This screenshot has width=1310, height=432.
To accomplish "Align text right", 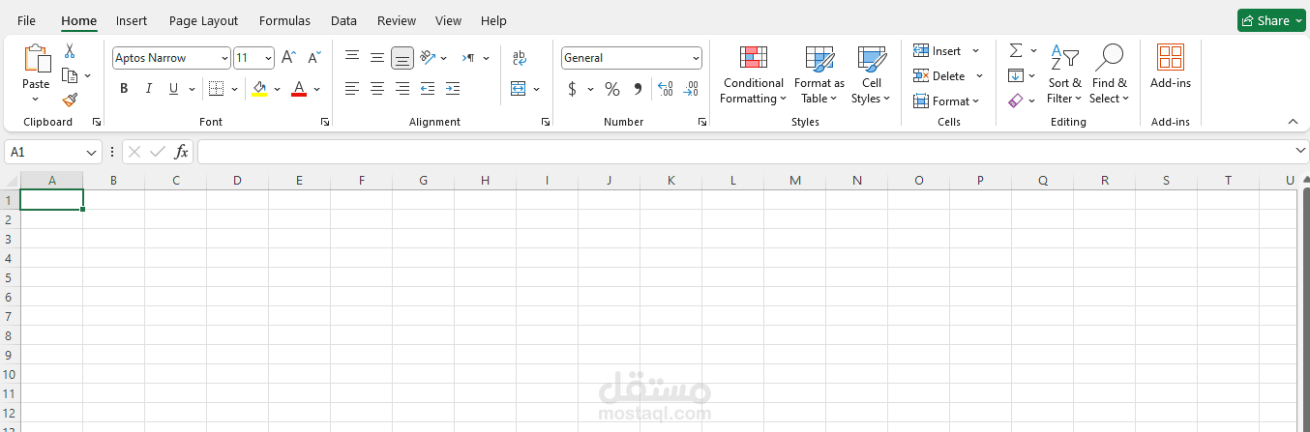I will [x=402, y=89].
